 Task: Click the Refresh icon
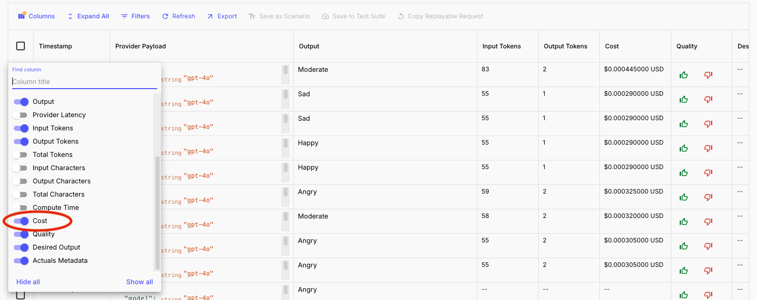pyautogui.click(x=165, y=16)
